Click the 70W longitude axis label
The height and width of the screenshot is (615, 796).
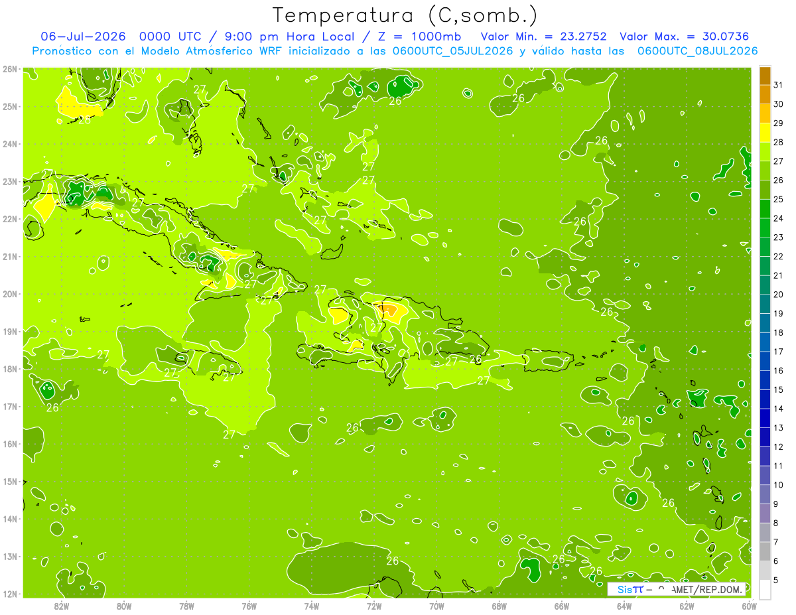tap(436, 606)
